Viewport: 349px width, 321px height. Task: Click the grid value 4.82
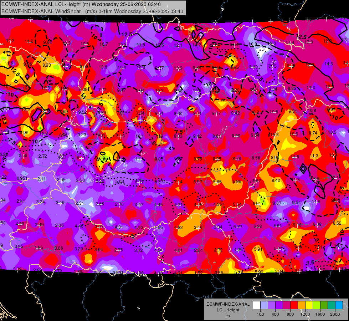point(179,227)
